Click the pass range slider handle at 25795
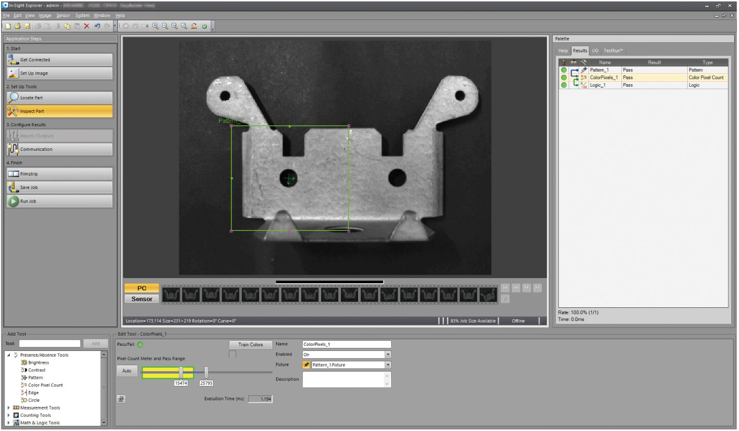 [206, 371]
